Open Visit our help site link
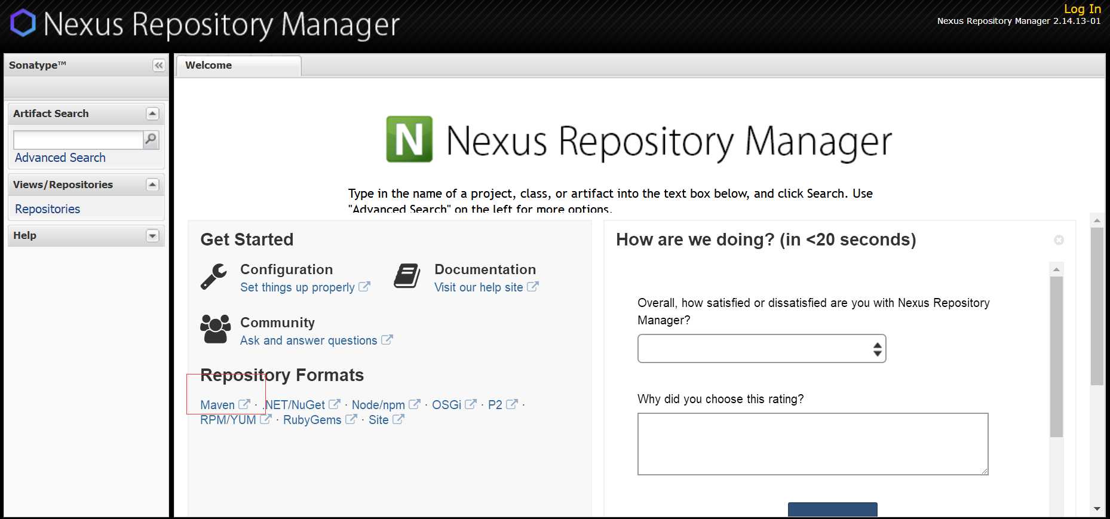Screen dimensions: 1110x519 pos(479,287)
